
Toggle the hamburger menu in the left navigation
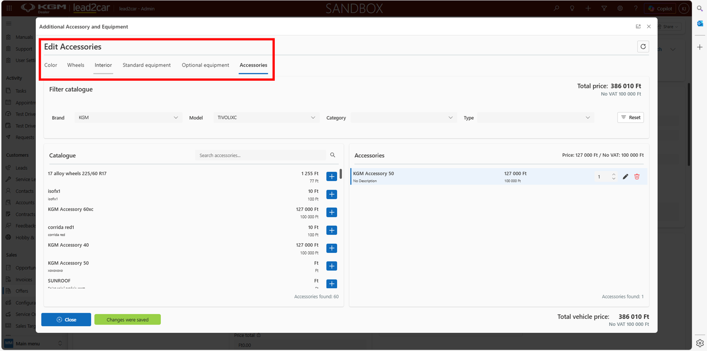point(9,23)
